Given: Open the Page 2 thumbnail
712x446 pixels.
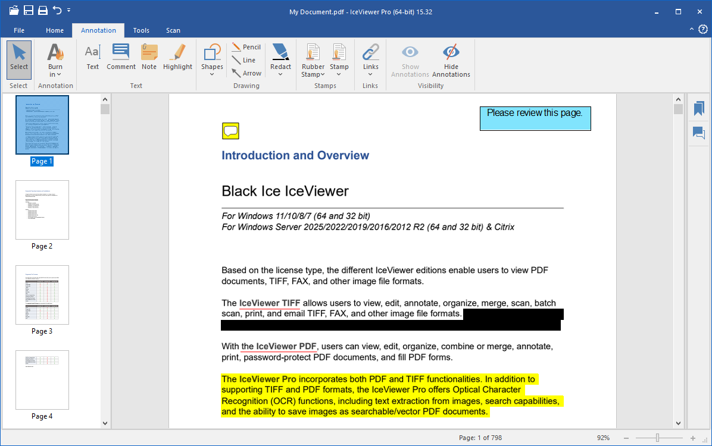Looking at the screenshot, I should tap(42, 209).
